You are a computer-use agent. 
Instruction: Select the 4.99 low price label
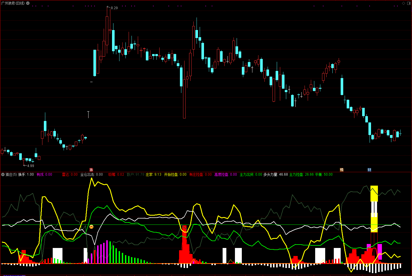pos(31,166)
